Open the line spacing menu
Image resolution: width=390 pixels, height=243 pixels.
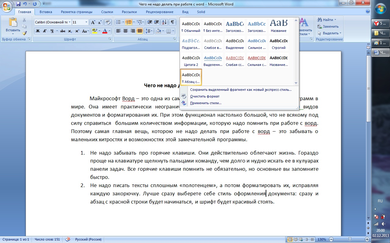(149, 31)
